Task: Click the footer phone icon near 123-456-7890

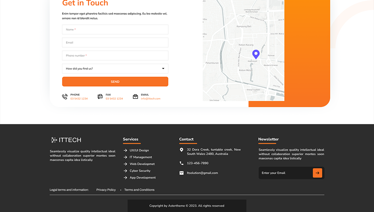Action: click(x=181, y=163)
